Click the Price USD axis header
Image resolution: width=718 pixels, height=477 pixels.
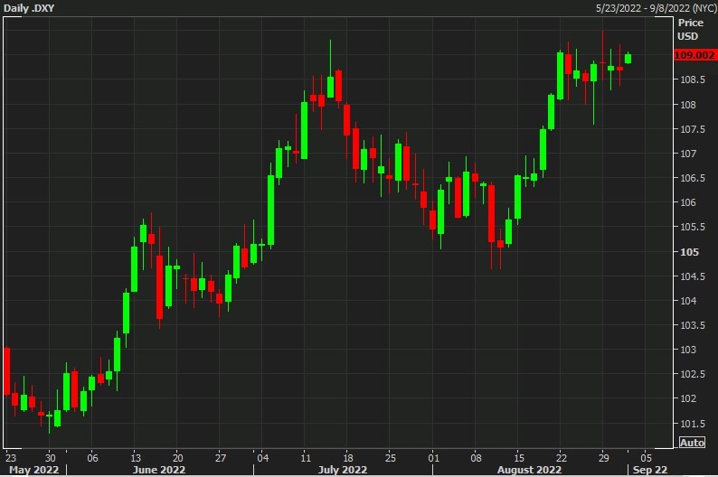point(691,29)
